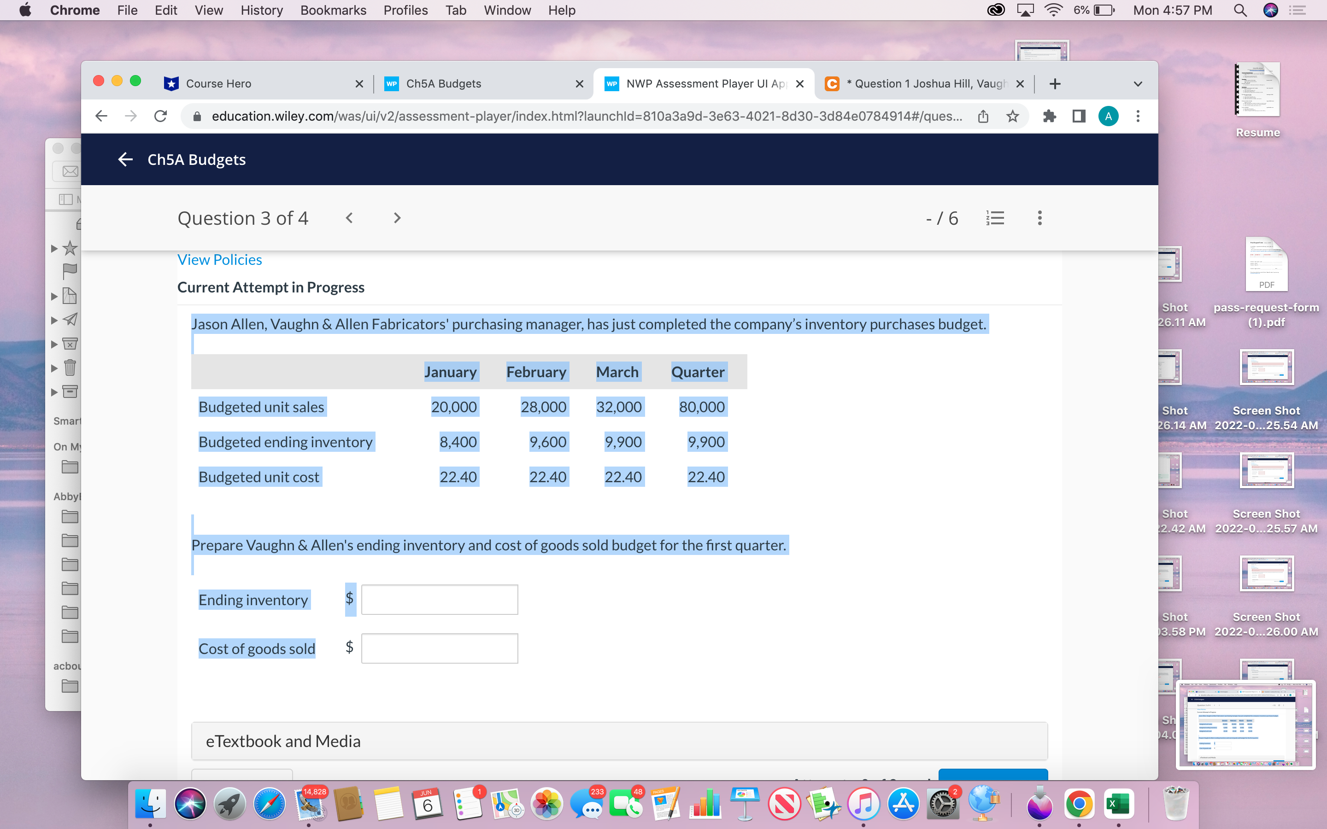This screenshot has width=1327, height=829.
Task: Open Spotlight search from the menu bar
Action: pyautogui.click(x=1240, y=10)
